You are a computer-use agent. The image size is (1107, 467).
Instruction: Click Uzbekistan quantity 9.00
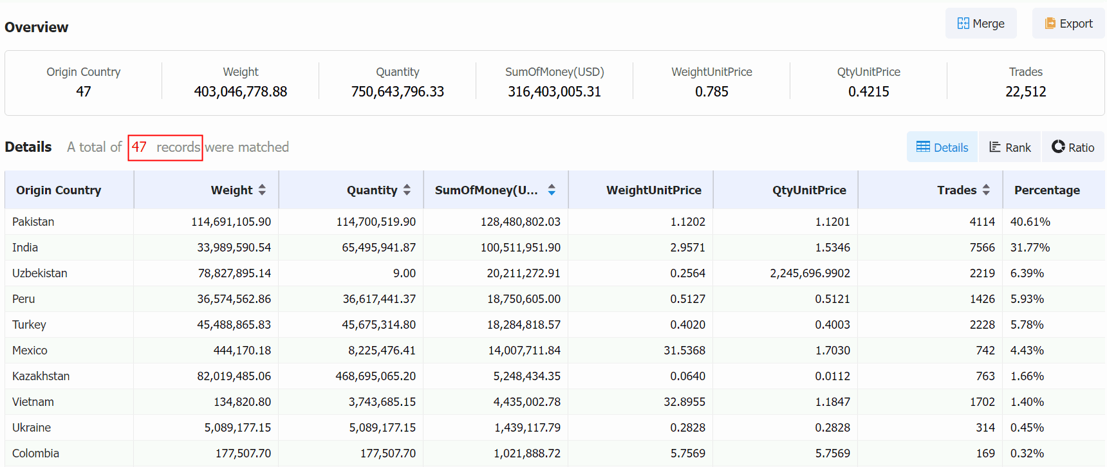click(x=404, y=273)
